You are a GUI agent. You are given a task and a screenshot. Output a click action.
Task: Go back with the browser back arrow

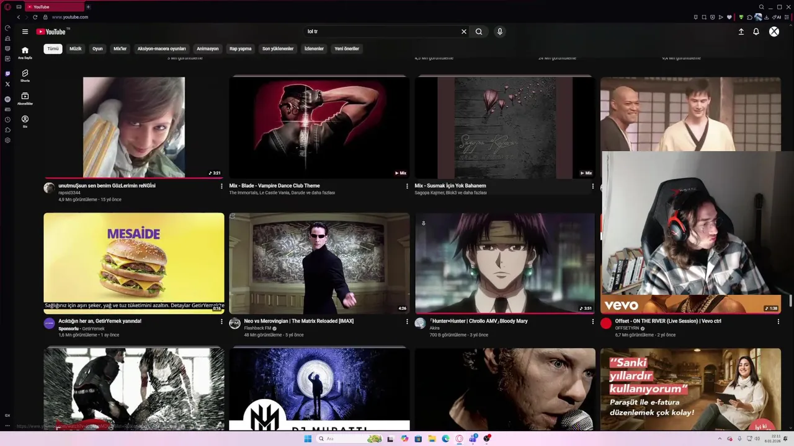[x=18, y=17]
